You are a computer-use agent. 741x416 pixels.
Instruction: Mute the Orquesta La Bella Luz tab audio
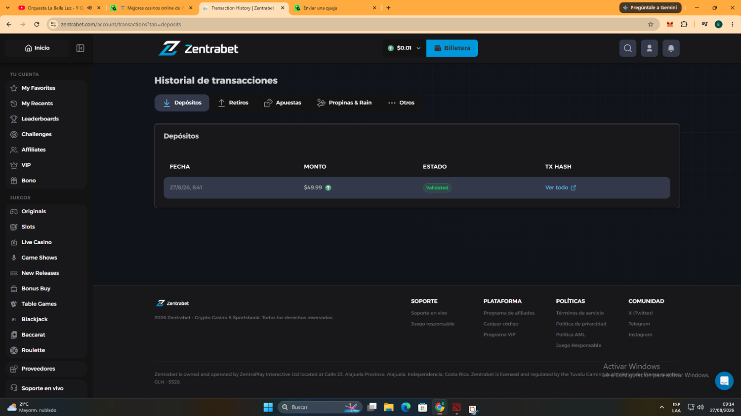pos(89,8)
